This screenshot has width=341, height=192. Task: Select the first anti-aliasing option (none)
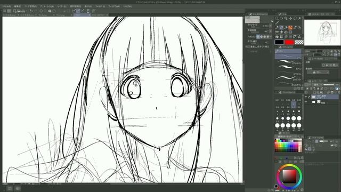[258, 37]
